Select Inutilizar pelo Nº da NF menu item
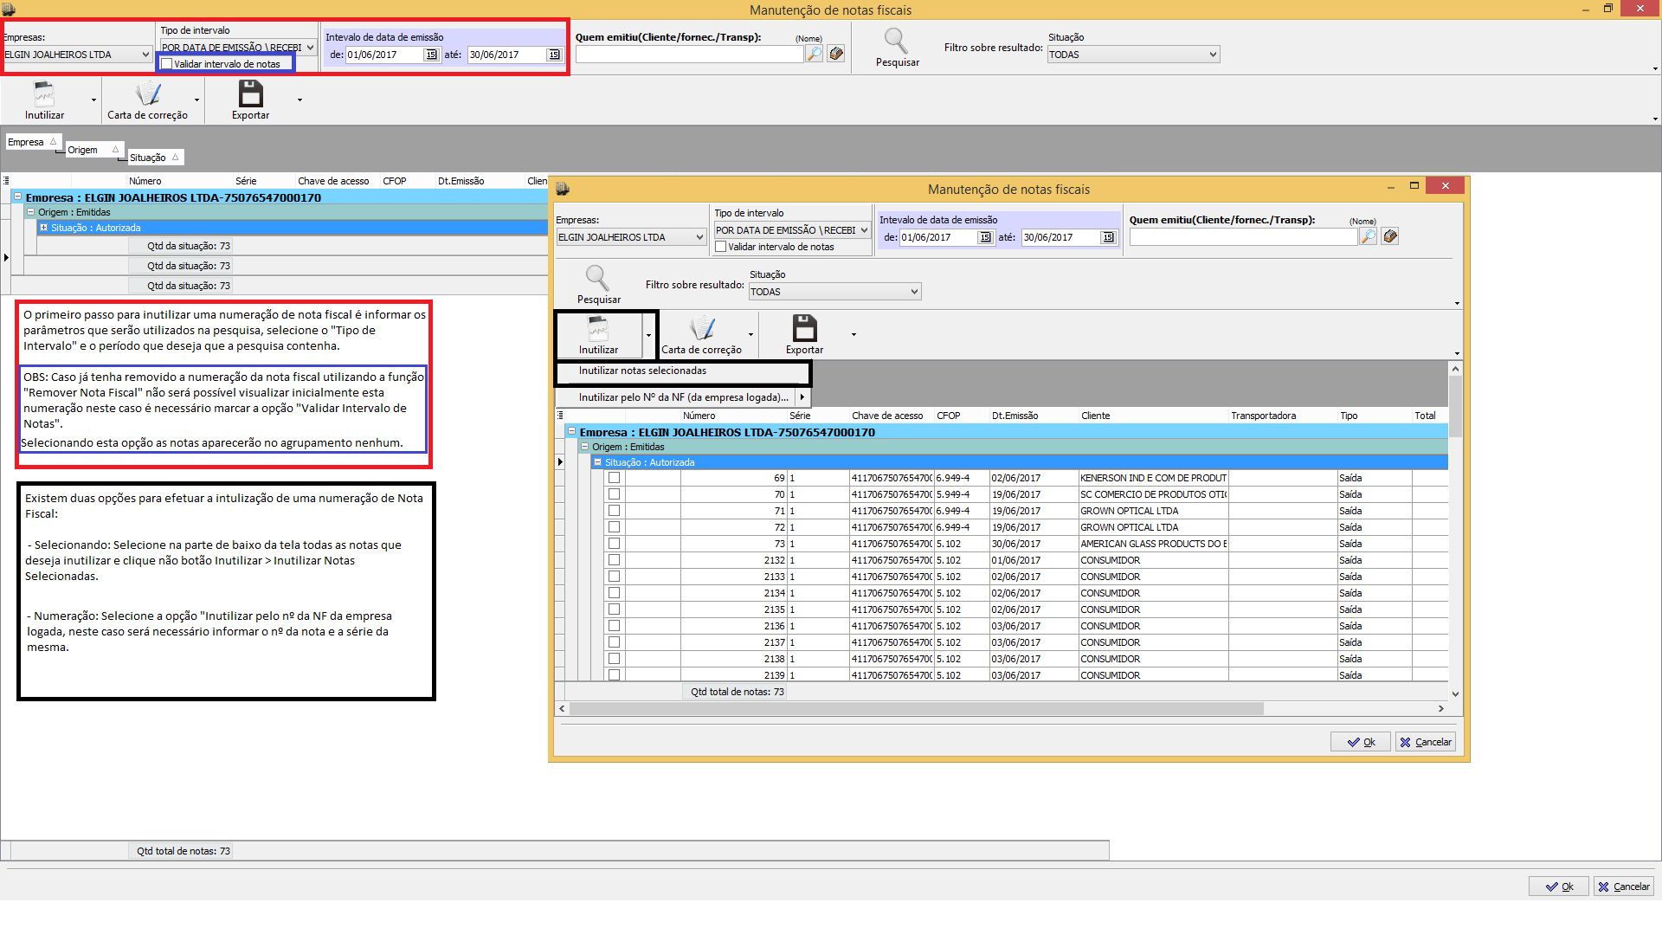The image size is (1662, 935). click(682, 397)
